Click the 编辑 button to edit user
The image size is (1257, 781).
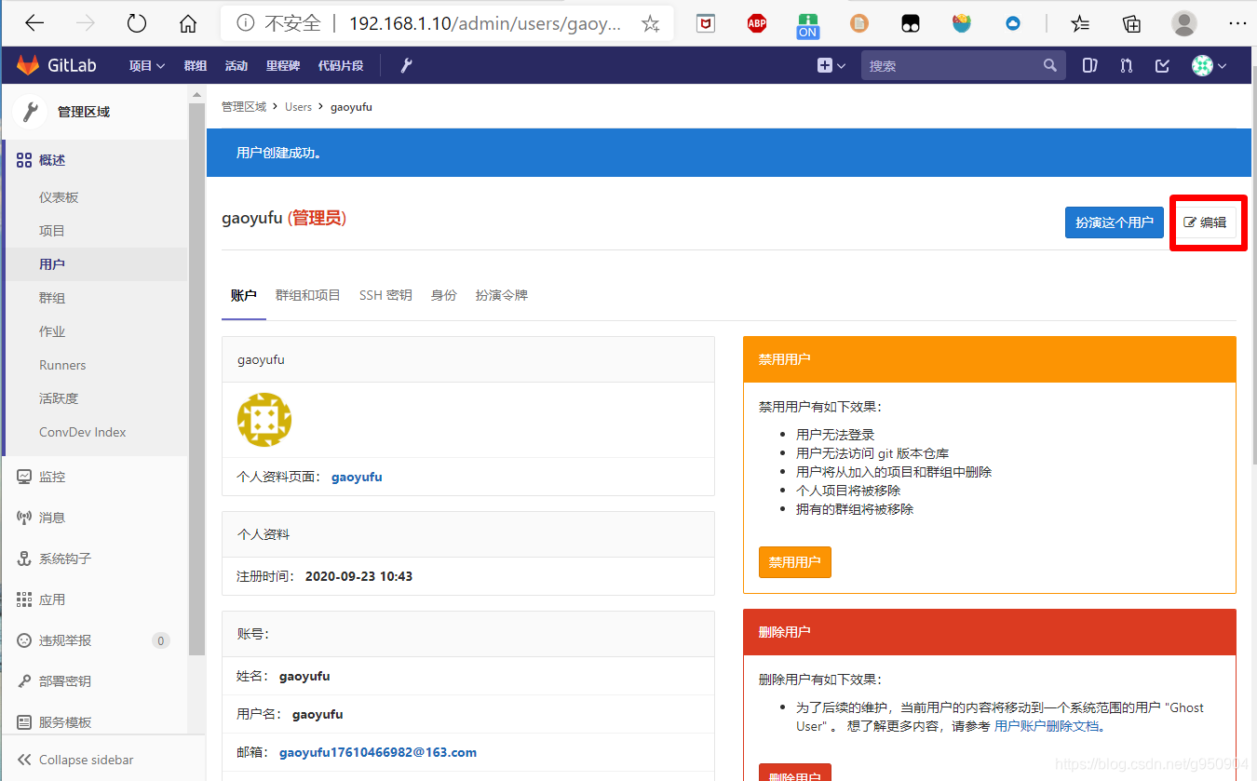pyautogui.click(x=1208, y=222)
